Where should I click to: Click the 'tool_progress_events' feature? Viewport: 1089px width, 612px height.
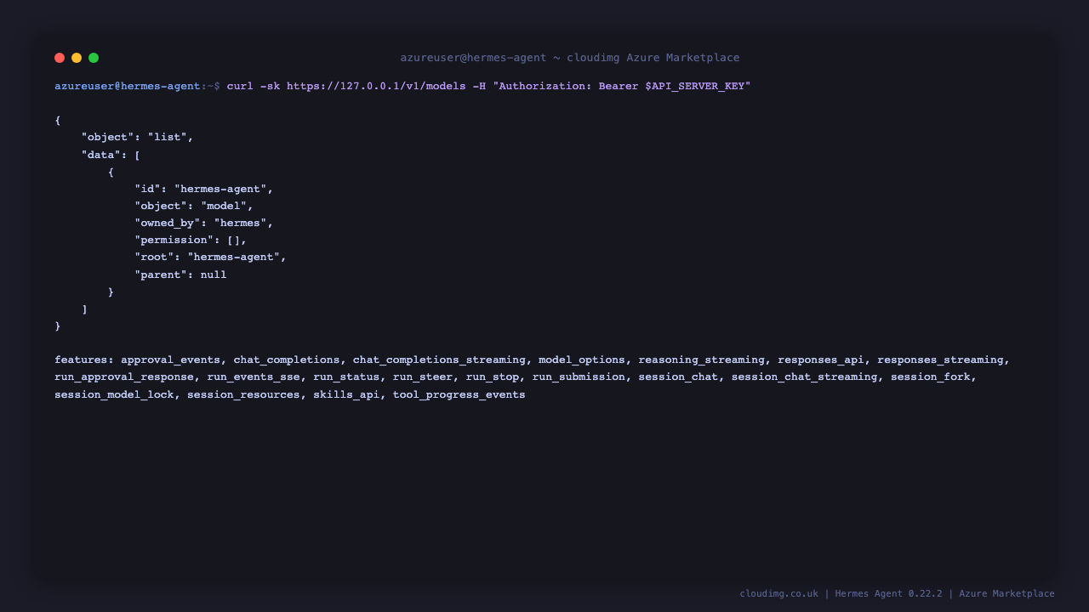click(x=459, y=394)
